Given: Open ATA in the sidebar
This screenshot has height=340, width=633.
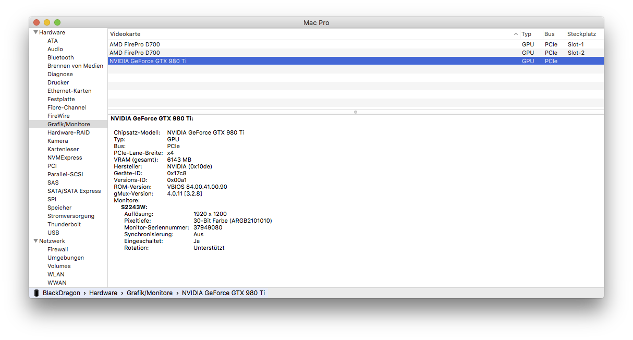Looking at the screenshot, I should click(x=53, y=41).
